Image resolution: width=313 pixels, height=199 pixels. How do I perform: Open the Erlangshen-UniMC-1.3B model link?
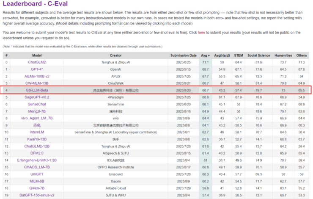pos(37,160)
